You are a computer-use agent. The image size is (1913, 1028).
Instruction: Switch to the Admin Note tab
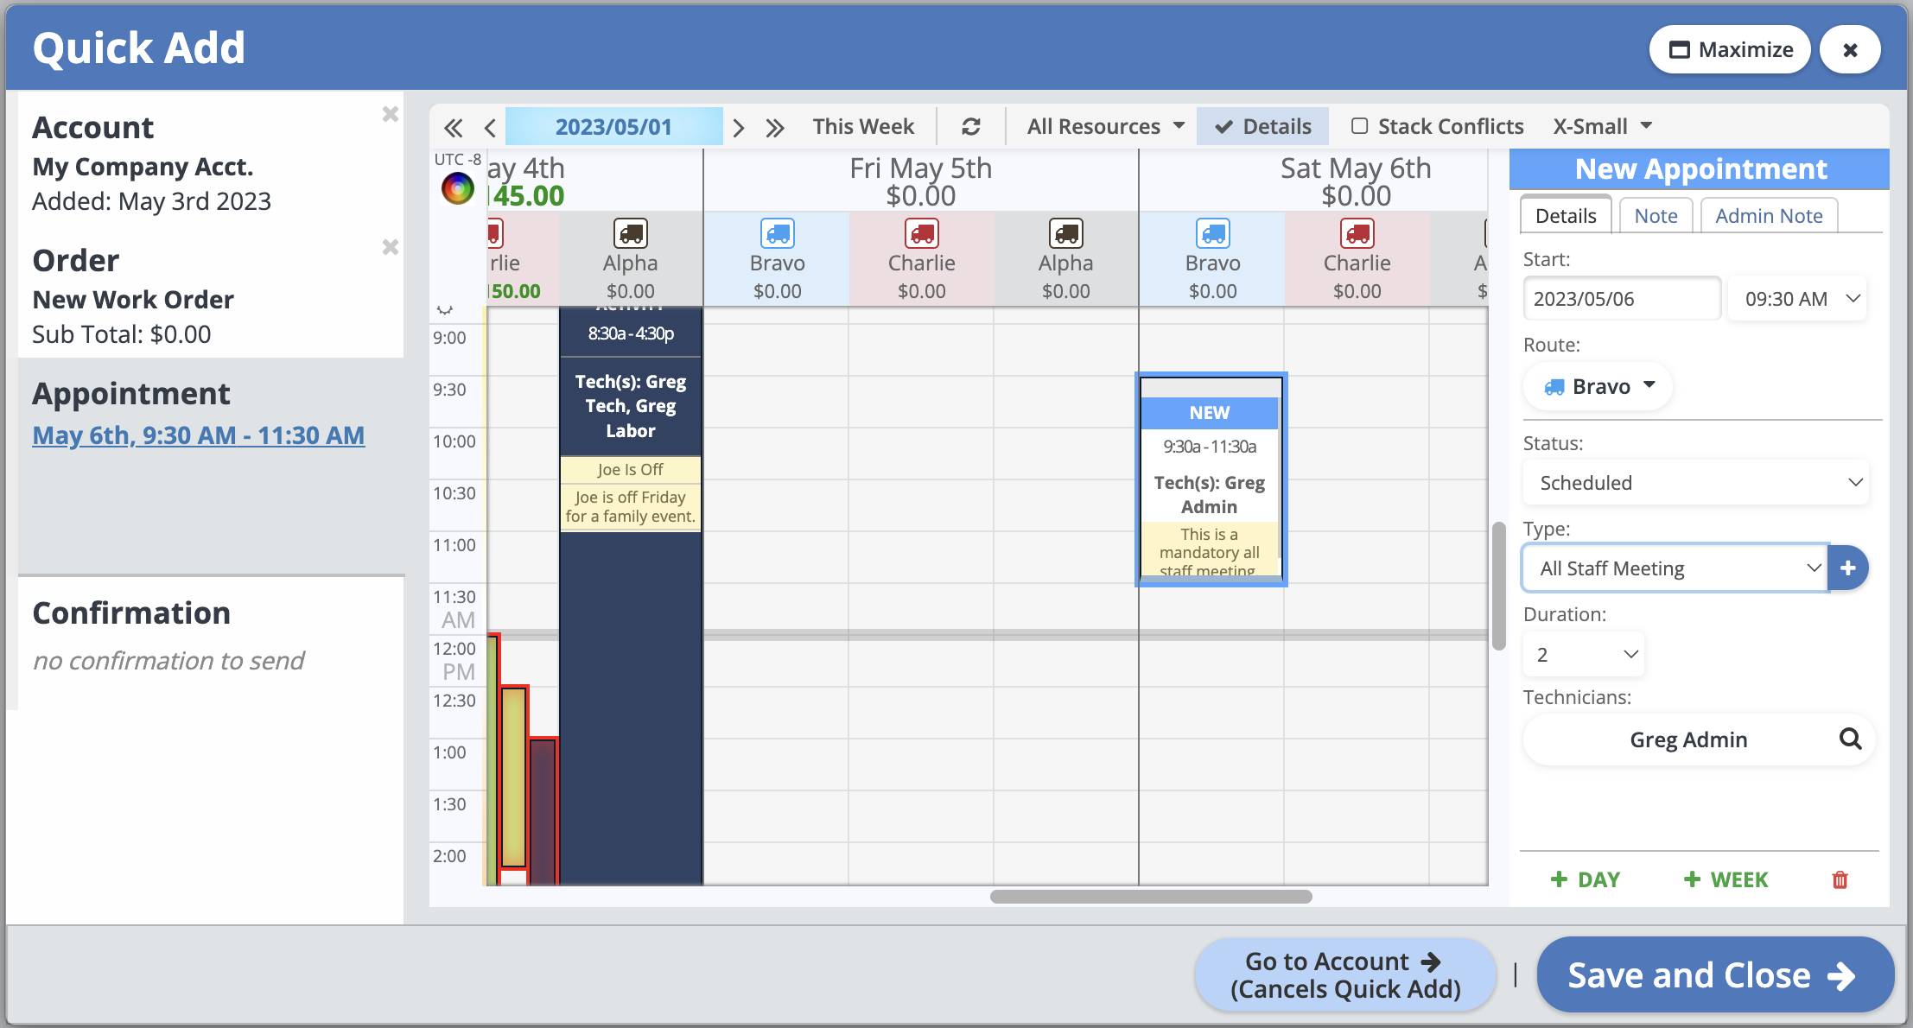1769,215
